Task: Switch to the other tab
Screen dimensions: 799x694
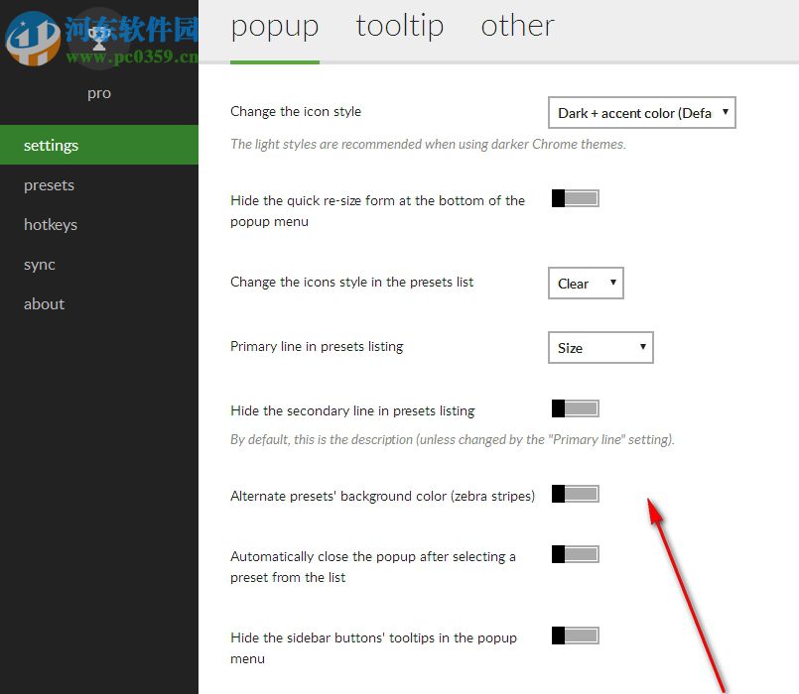Action: click(x=517, y=26)
